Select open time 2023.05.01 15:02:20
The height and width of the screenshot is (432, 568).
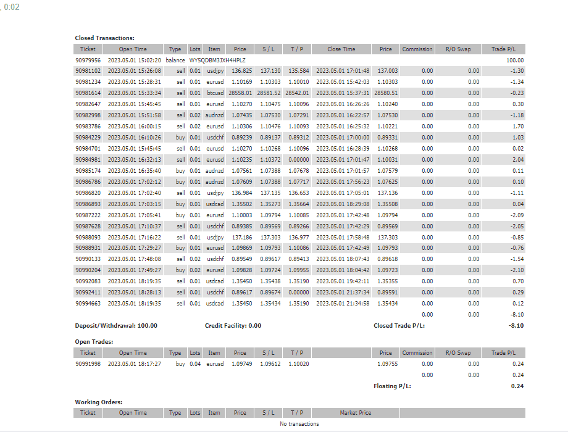135,60
